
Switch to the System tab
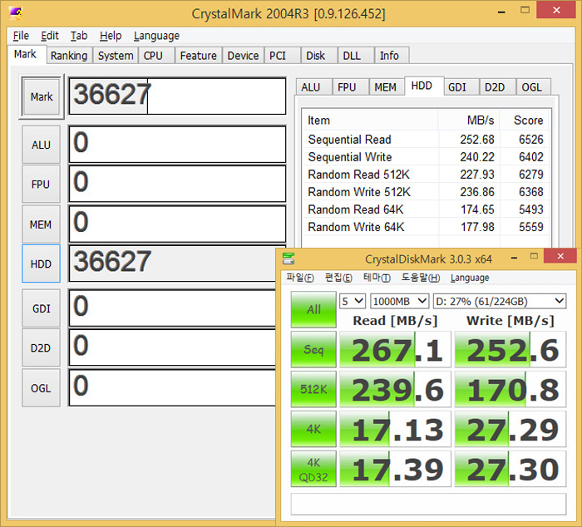pyautogui.click(x=116, y=56)
